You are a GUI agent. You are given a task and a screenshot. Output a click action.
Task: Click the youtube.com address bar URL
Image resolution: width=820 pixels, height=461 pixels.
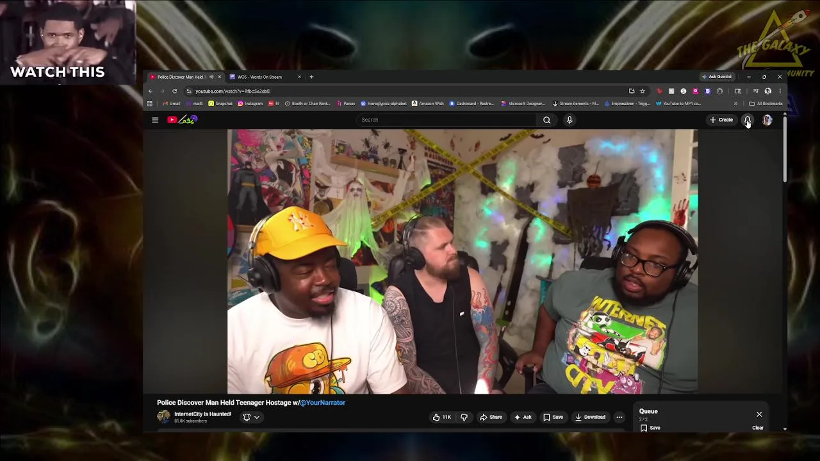233,91
